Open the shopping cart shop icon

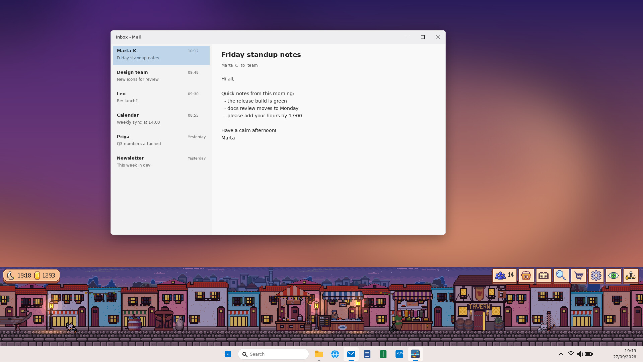pos(578,276)
